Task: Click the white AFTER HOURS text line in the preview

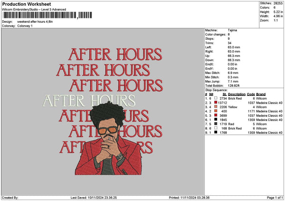Action: tap(89, 100)
